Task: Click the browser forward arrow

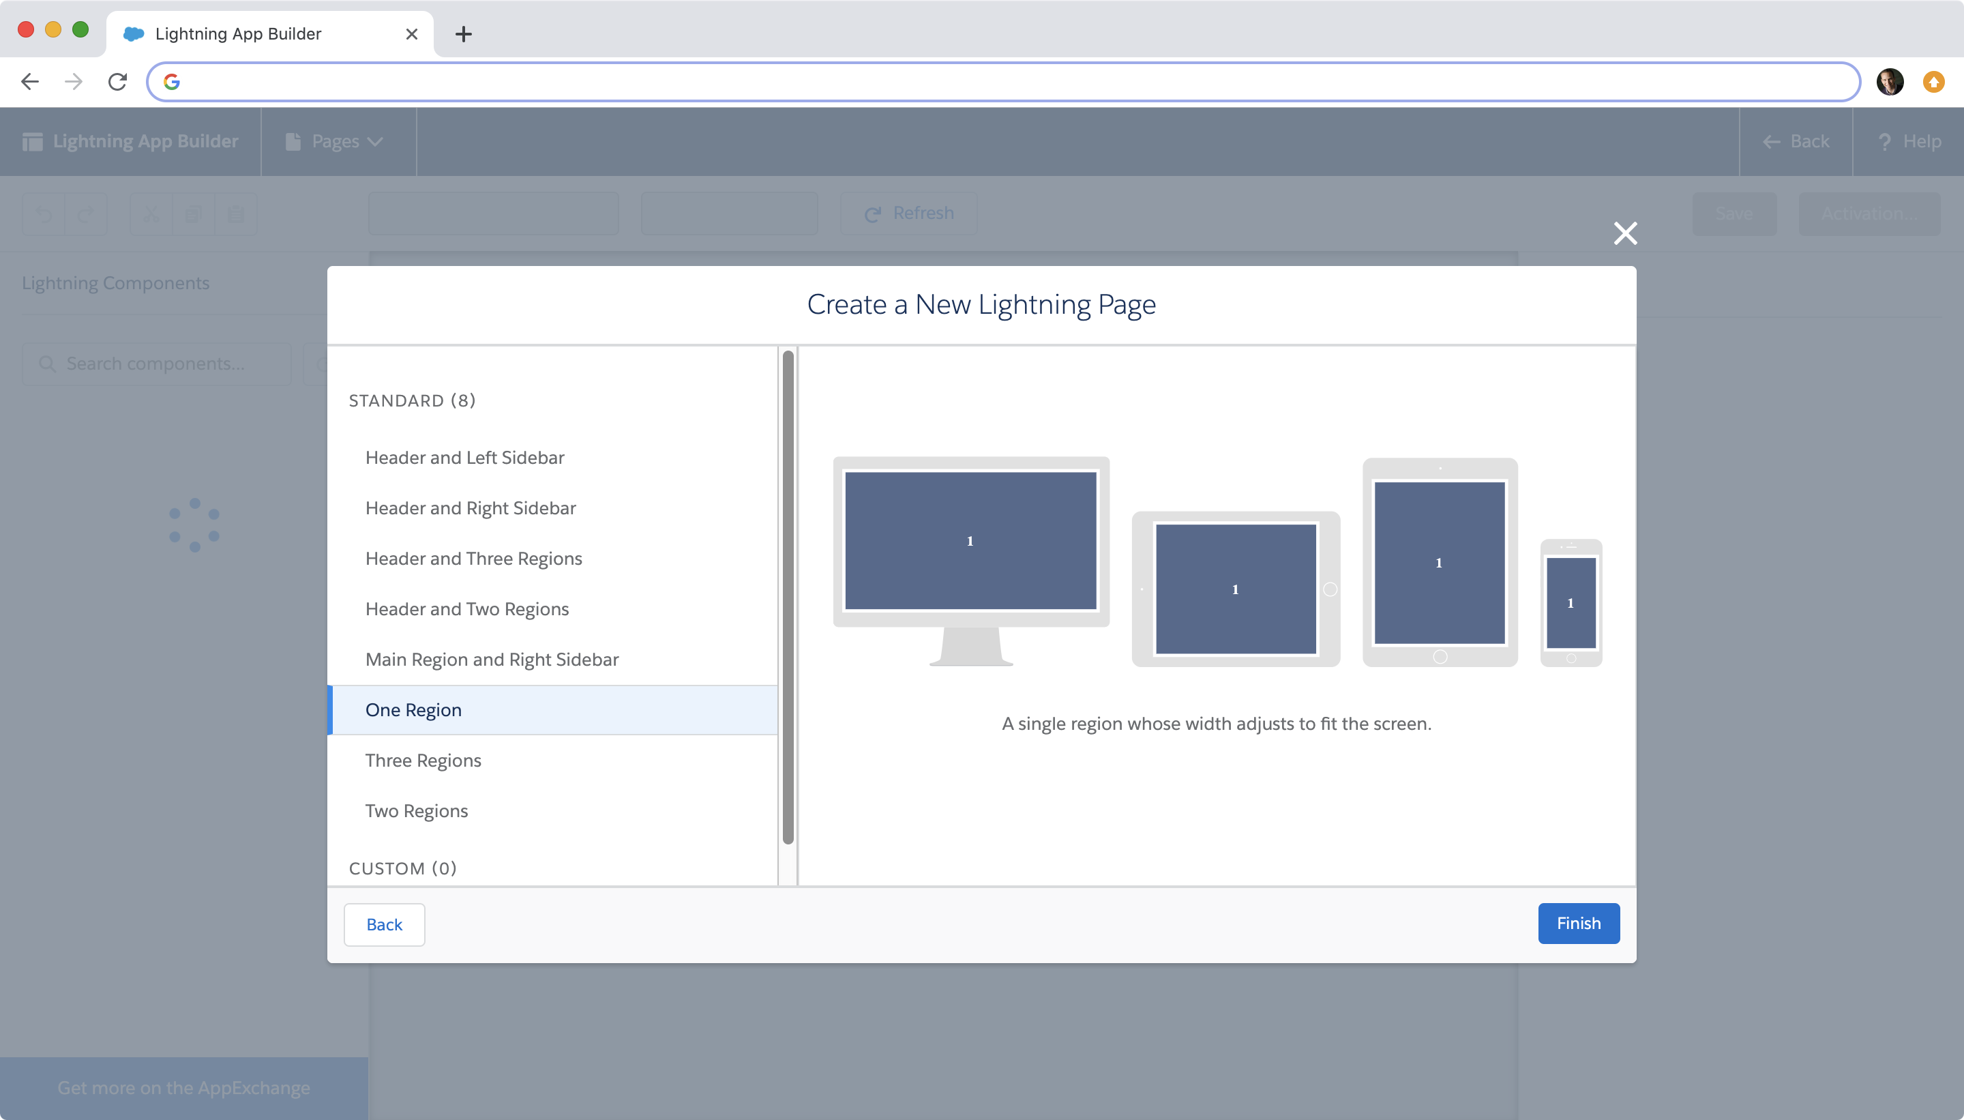Action: point(74,82)
